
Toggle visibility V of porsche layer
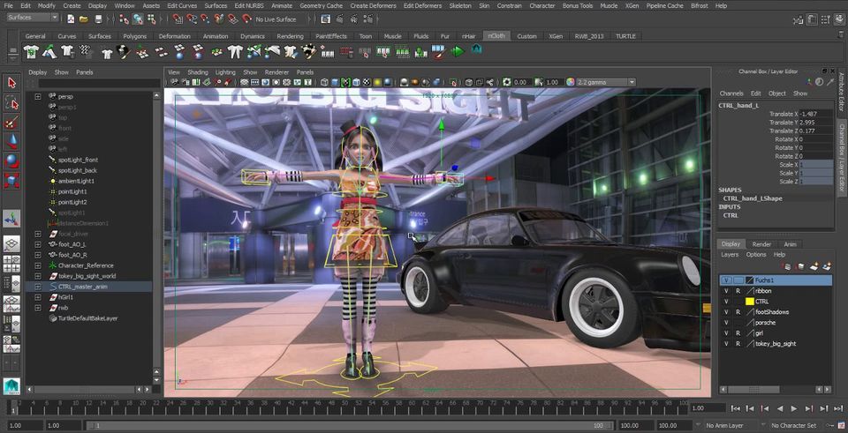pos(726,322)
